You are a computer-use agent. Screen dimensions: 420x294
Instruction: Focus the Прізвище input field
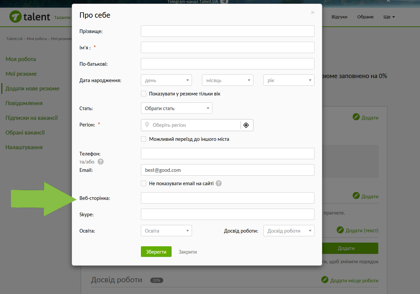click(x=228, y=31)
